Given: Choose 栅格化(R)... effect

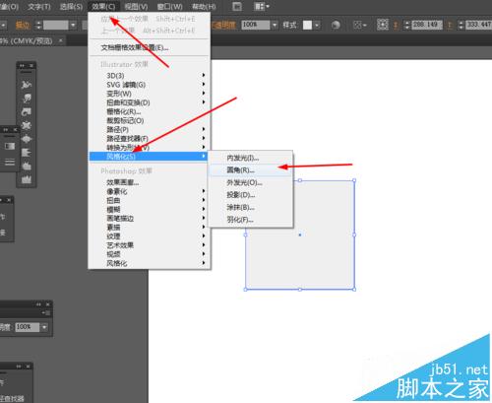Looking at the screenshot, I should 123,111.
